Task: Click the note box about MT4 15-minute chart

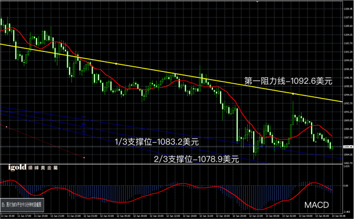Action: (22, 205)
